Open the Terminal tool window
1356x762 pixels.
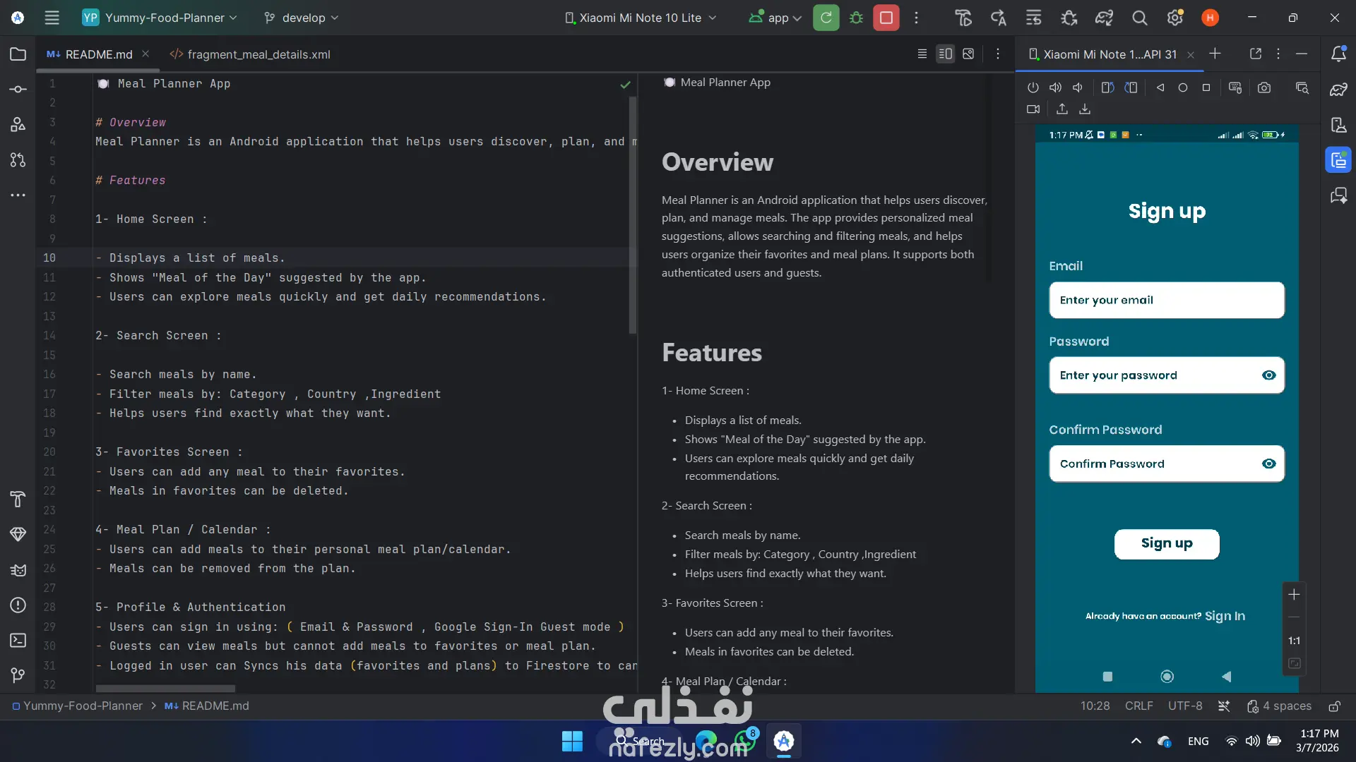tap(18, 640)
